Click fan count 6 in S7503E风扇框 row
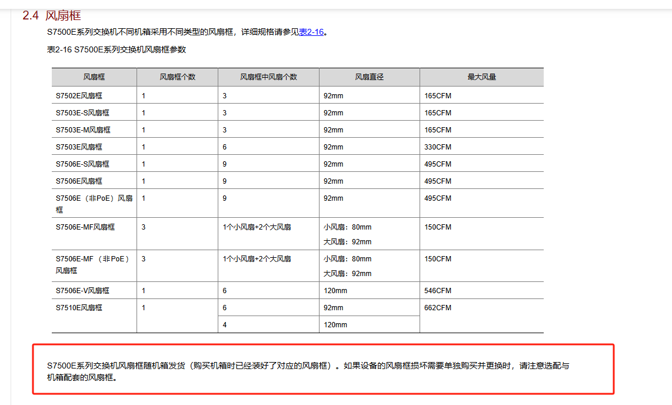This screenshot has height=405, width=672. click(x=225, y=147)
